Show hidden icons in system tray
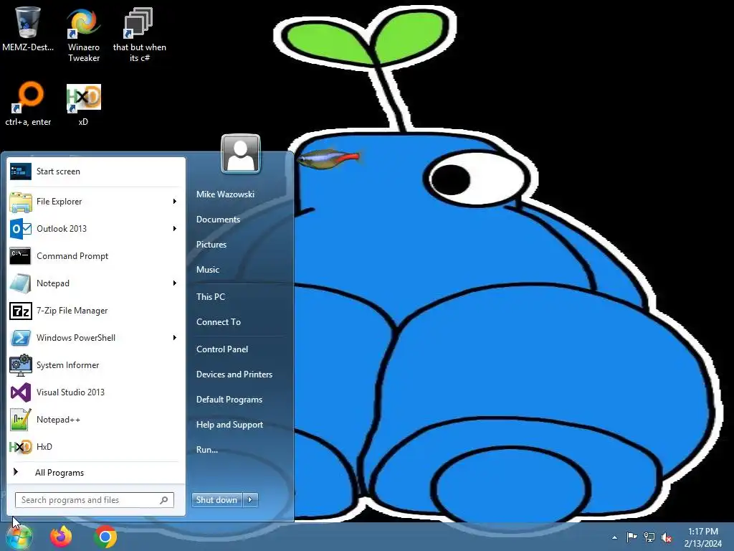Screen dimensions: 734x551 pos(614,537)
